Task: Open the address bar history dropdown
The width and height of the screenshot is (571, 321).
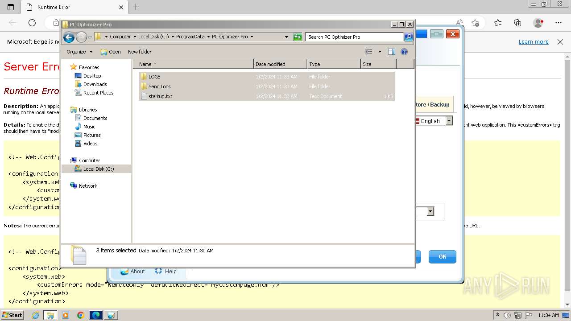Action: tap(286, 37)
